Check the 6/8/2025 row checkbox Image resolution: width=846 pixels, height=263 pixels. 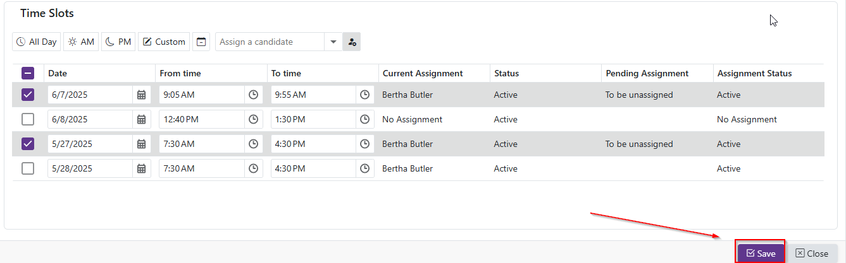(28, 119)
